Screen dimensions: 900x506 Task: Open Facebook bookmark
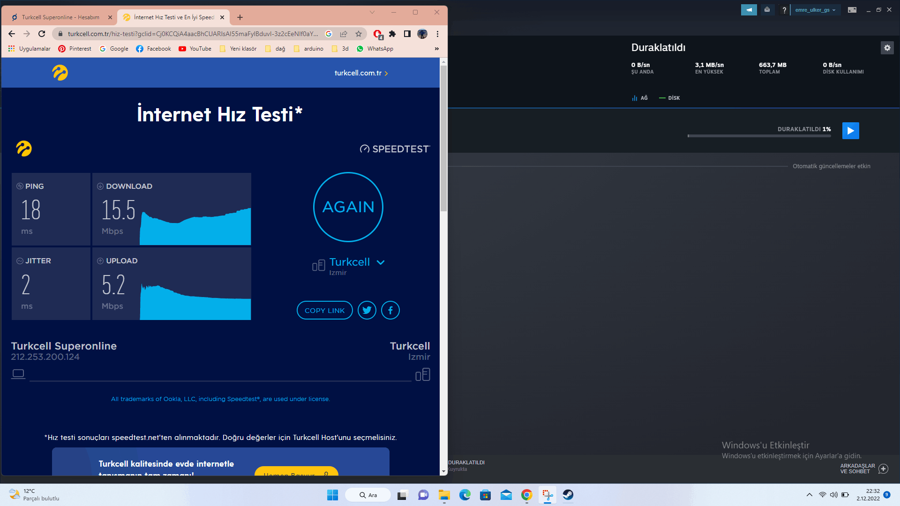pyautogui.click(x=154, y=49)
